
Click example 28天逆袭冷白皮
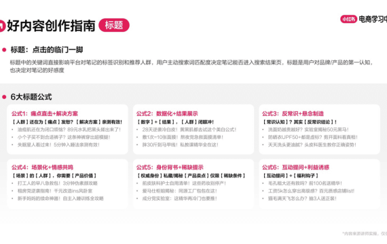(x=189, y=129)
